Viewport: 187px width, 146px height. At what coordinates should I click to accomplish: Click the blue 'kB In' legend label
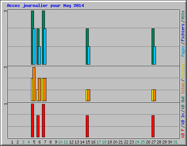[183, 119]
